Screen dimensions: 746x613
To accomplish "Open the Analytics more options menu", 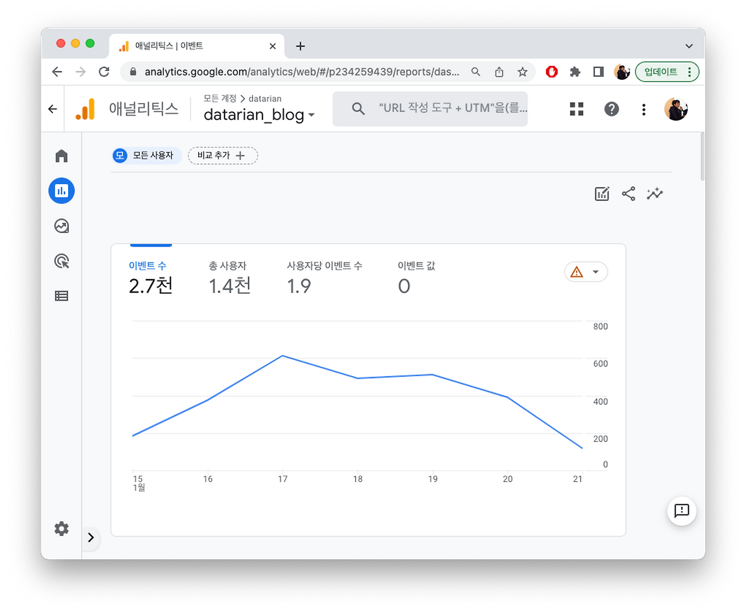I will 643,110.
